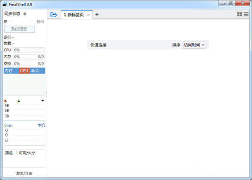This screenshot has height=180, width=252.
Task: Click the CPU usage progress bar
Action: [29, 50]
